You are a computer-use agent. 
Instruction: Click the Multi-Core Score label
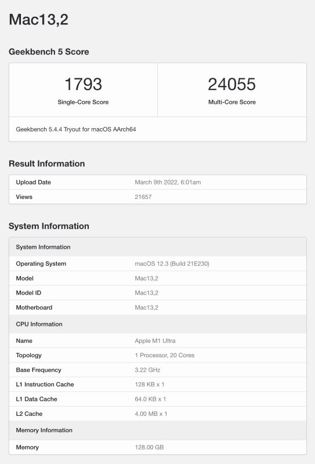click(232, 102)
